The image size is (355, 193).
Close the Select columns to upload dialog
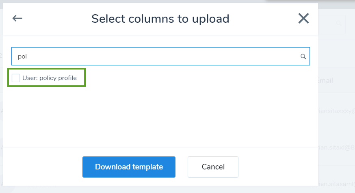click(303, 18)
